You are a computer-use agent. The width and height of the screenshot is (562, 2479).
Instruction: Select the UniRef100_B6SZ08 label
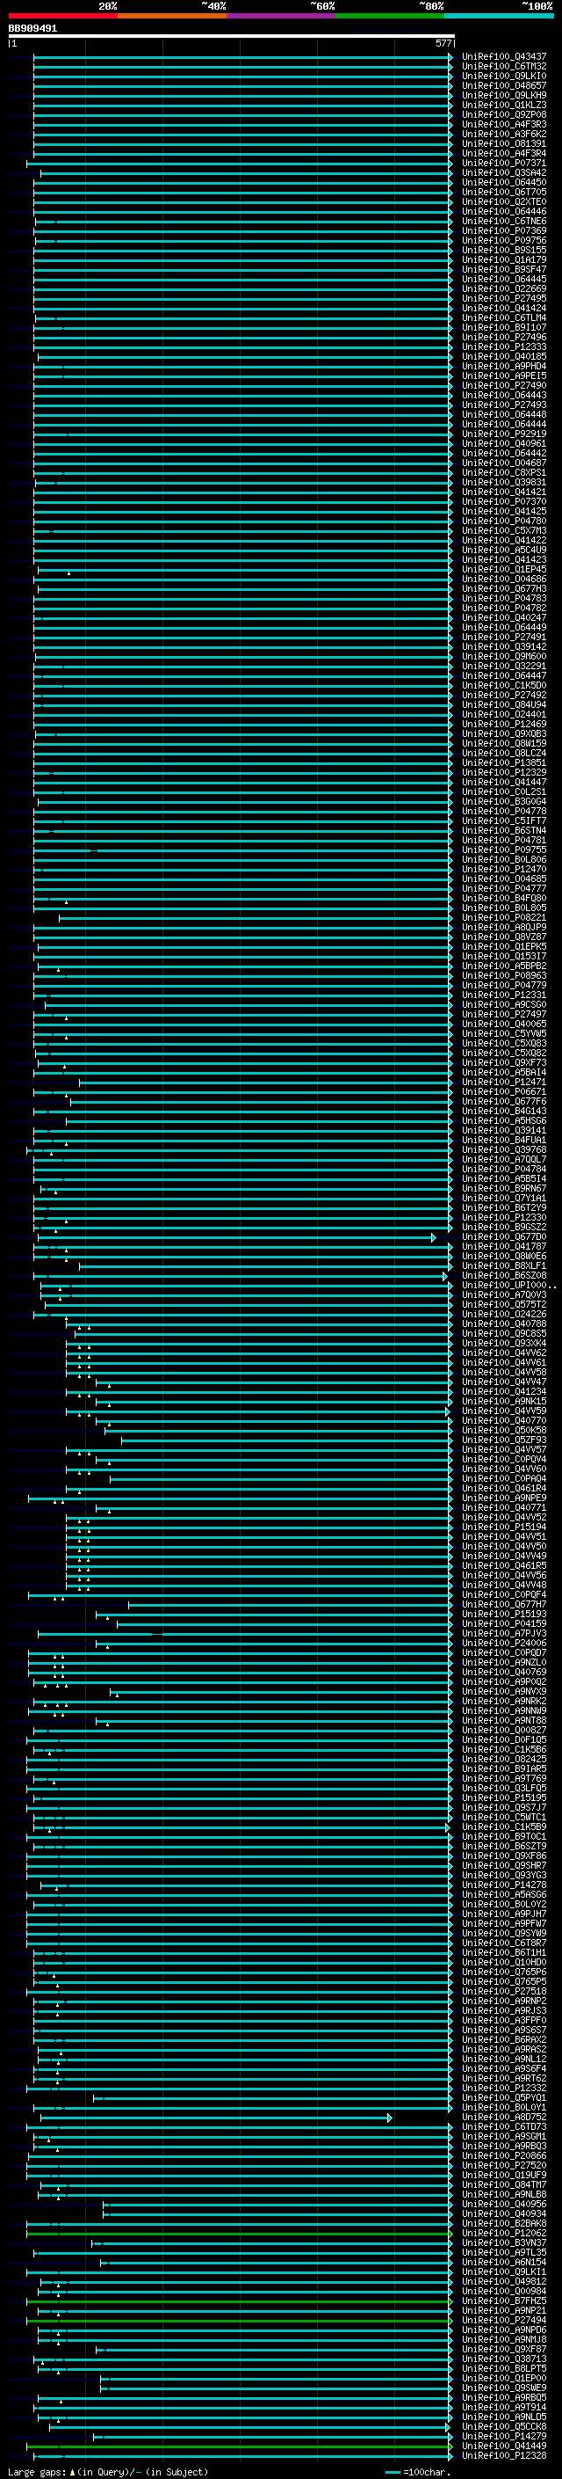[503, 1276]
